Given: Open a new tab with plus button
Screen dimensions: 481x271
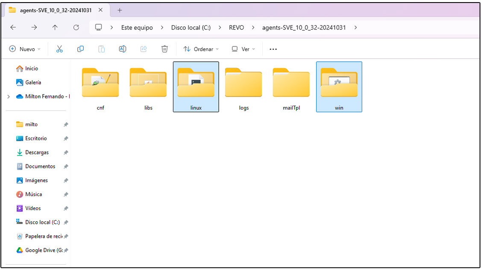Looking at the screenshot, I should tap(120, 10).
